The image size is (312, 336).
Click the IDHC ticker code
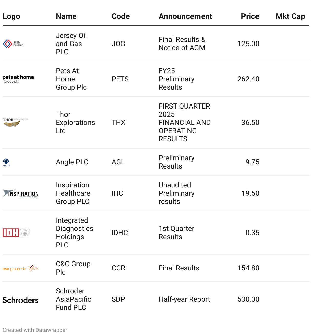[120, 233]
